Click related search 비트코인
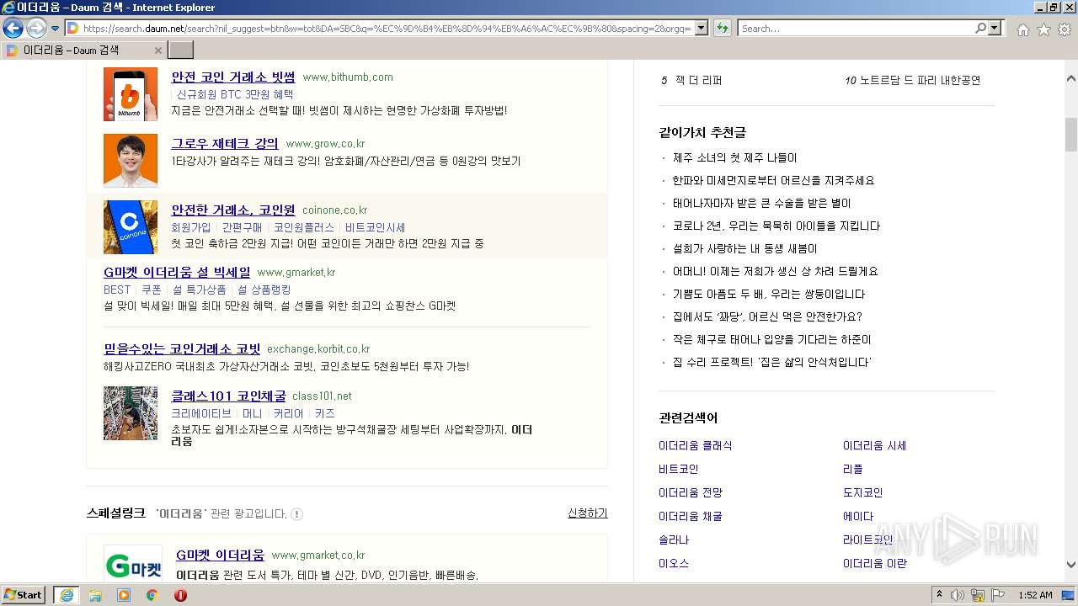Image resolution: width=1078 pixels, height=606 pixels. point(679,469)
